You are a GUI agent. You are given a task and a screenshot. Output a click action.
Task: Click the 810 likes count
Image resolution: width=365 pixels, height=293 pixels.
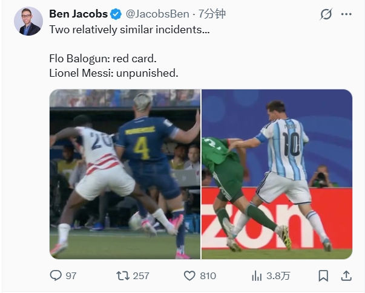208,276
